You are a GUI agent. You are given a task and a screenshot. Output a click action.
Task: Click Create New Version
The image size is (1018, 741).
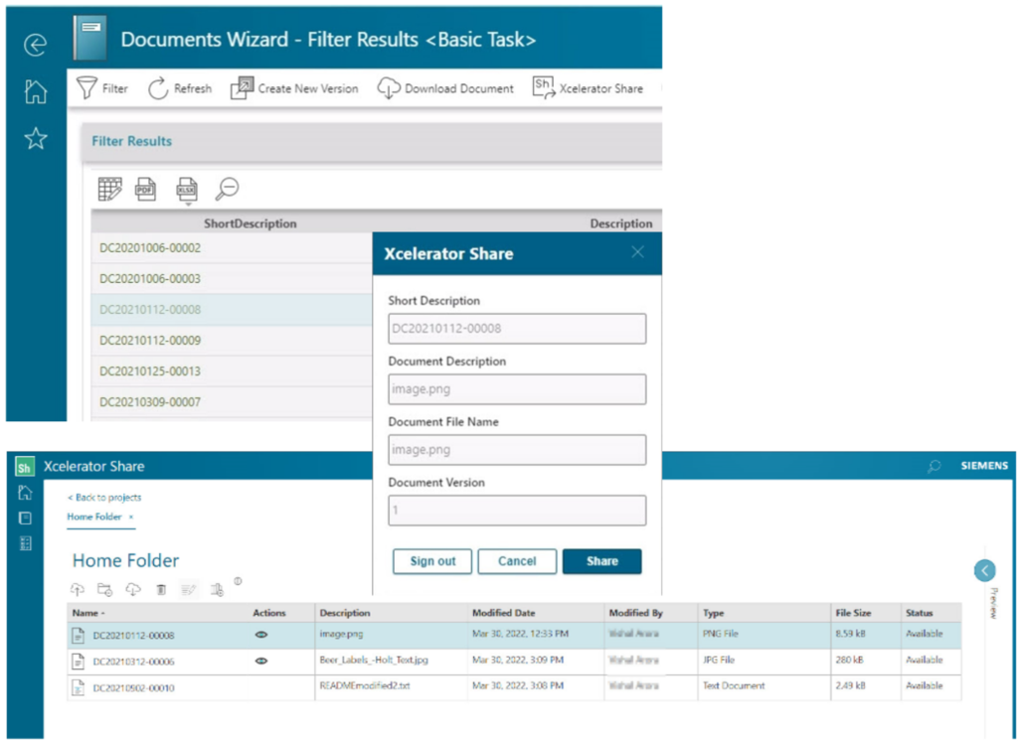point(294,88)
